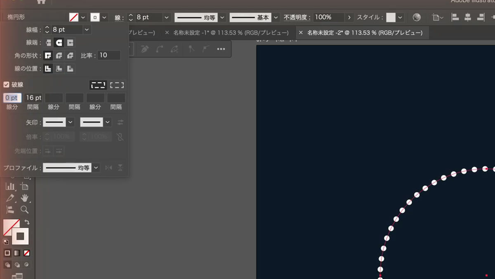This screenshot has width=495, height=279.
Task: Set paint mode to Gradient
Action: pos(17,253)
